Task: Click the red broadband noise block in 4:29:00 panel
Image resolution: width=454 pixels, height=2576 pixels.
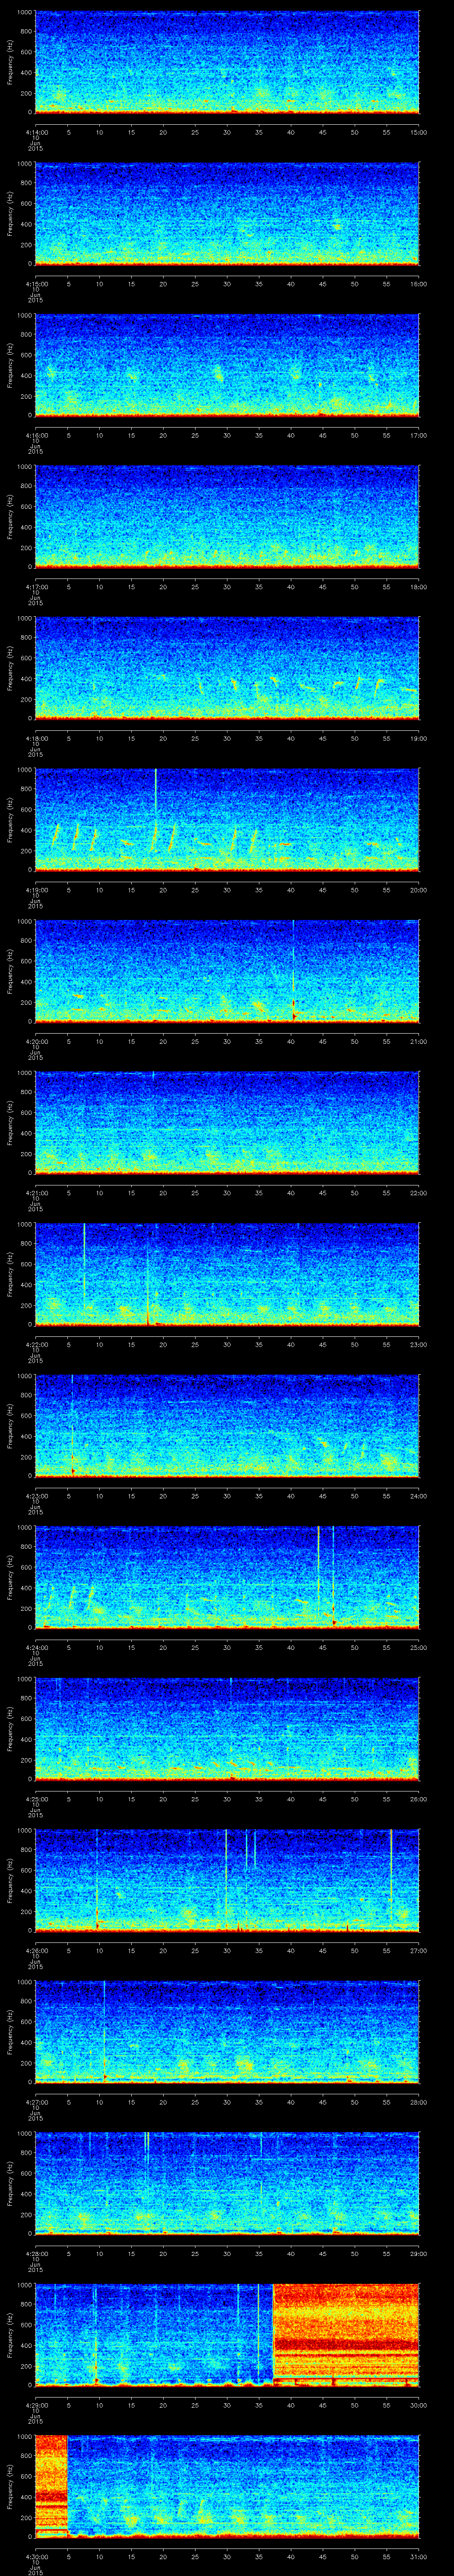Action: click(x=345, y=2335)
